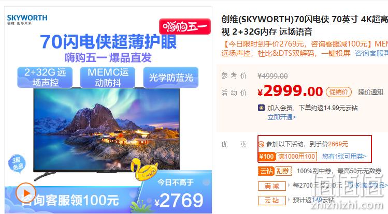Click the 云钻 orange badge next to 刮券

click(266, 171)
